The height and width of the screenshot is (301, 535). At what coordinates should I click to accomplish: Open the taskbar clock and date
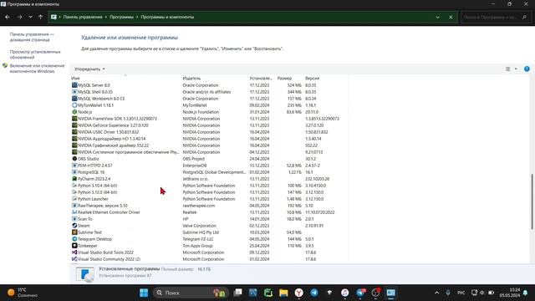tap(510, 293)
